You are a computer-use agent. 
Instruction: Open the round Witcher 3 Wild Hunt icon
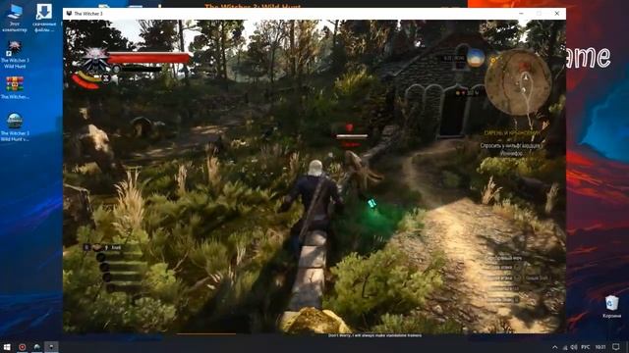pos(15,126)
